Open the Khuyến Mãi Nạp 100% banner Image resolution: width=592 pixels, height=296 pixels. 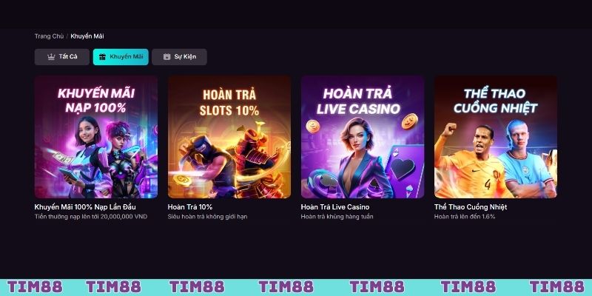[x=96, y=137]
